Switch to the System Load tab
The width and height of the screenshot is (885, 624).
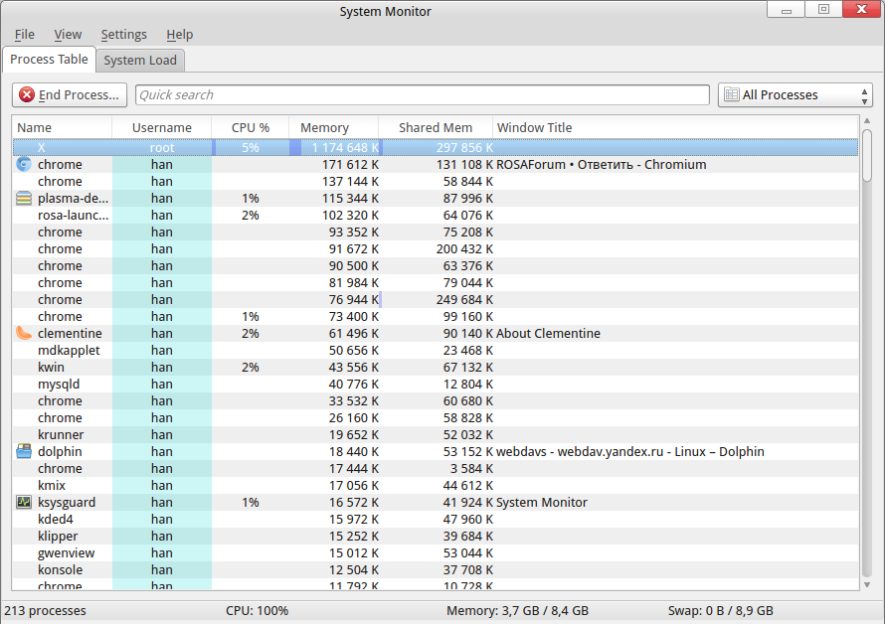[x=140, y=61]
